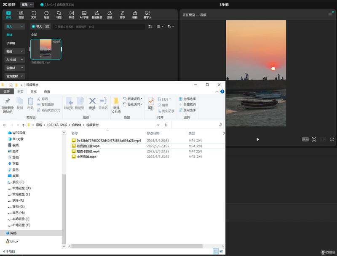Click the Explorer search box
The image size is (337, 256).
197,125
